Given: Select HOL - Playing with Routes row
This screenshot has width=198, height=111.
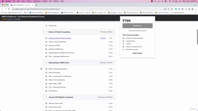Looking at the screenshot, I should [x=79, y=87].
